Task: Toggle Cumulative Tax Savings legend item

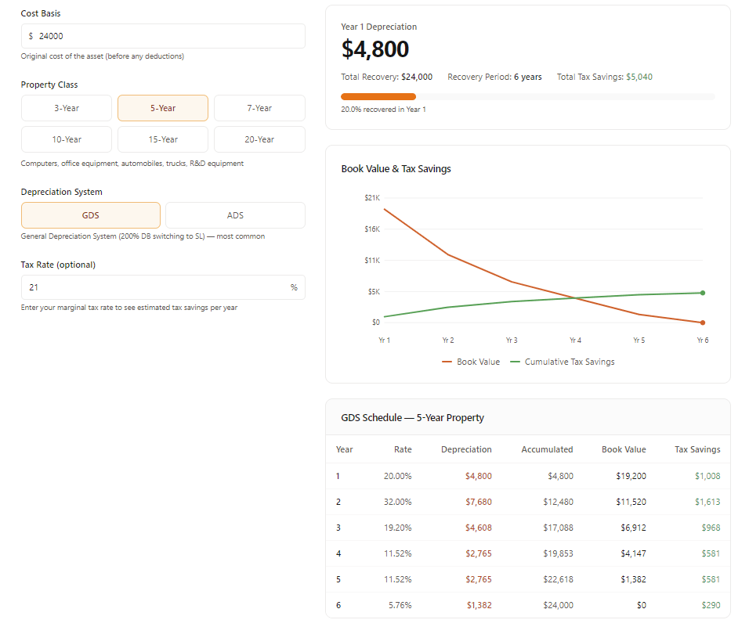Action: 562,362
